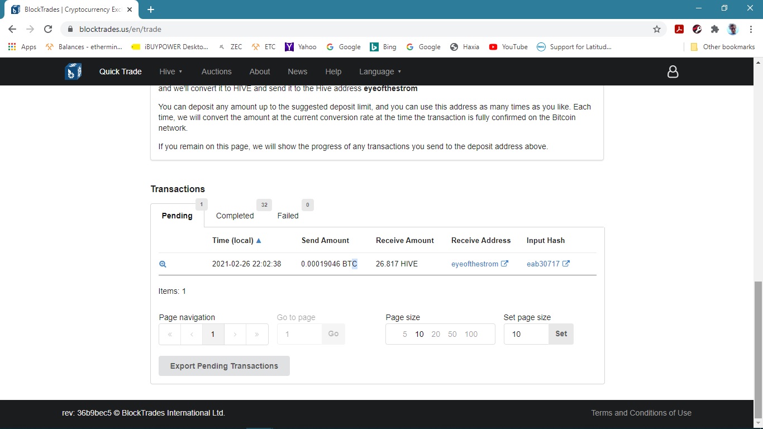Open Quick Trade in nav bar
Viewport: 763px width, 429px height.
click(120, 71)
